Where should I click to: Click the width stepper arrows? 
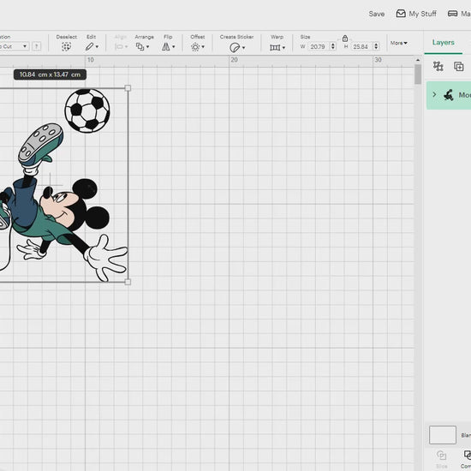(333, 46)
